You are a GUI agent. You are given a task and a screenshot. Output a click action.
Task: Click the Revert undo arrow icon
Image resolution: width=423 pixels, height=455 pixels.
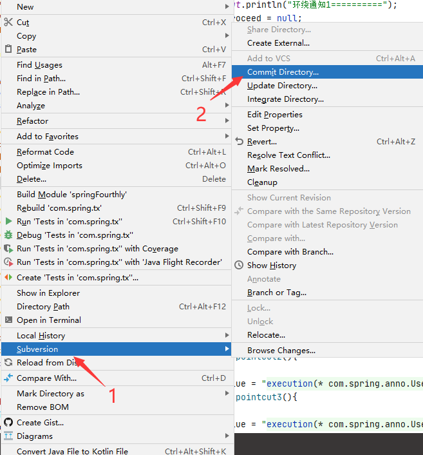click(240, 141)
